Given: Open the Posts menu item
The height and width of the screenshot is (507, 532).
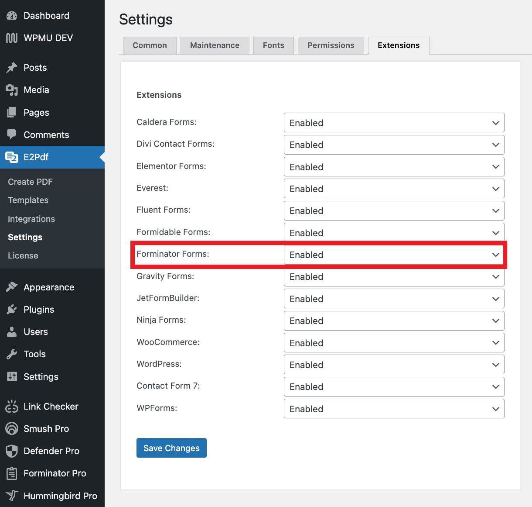Looking at the screenshot, I should (52, 68).
